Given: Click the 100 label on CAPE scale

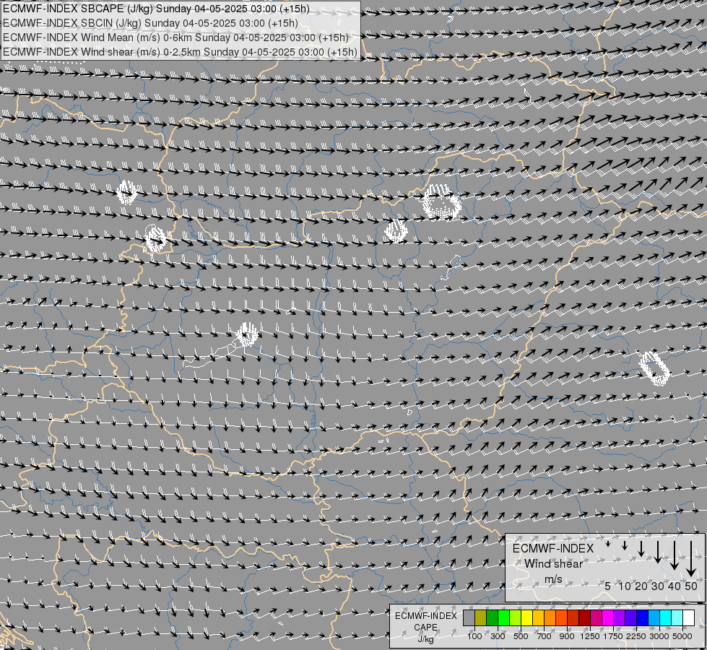Looking at the screenshot, I should [x=474, y=636].
